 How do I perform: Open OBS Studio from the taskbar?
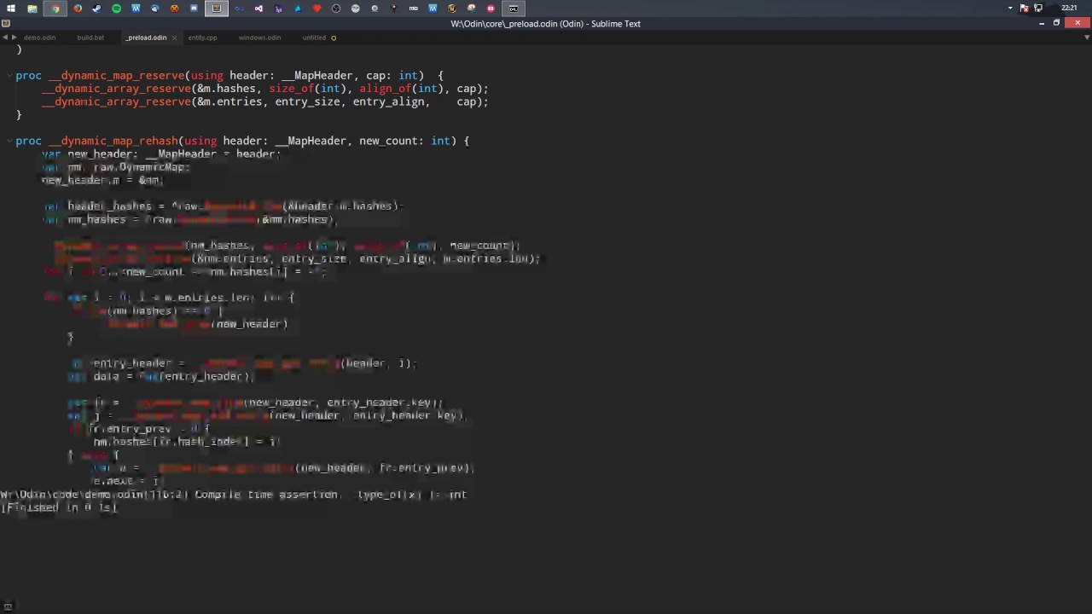[335, 9]
